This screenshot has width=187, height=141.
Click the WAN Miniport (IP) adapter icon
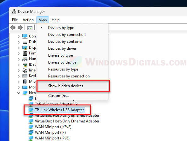click(31, 133)
